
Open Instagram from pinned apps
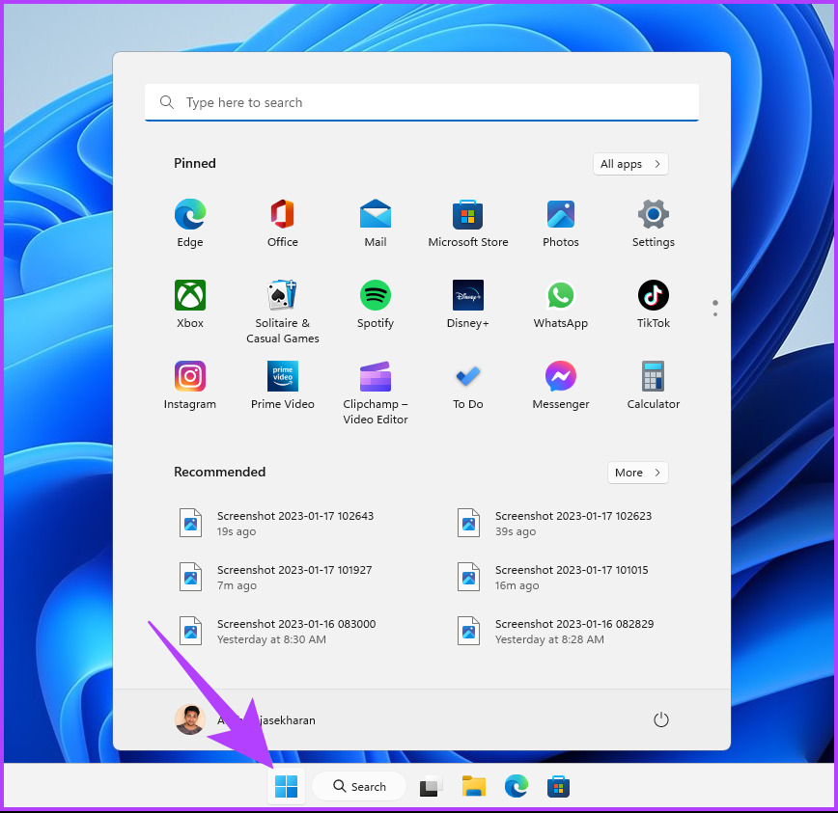coord(189,377)
